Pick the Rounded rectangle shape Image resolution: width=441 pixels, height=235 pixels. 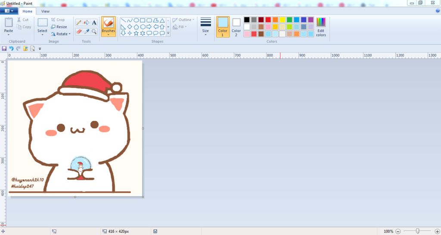(149, 20)
